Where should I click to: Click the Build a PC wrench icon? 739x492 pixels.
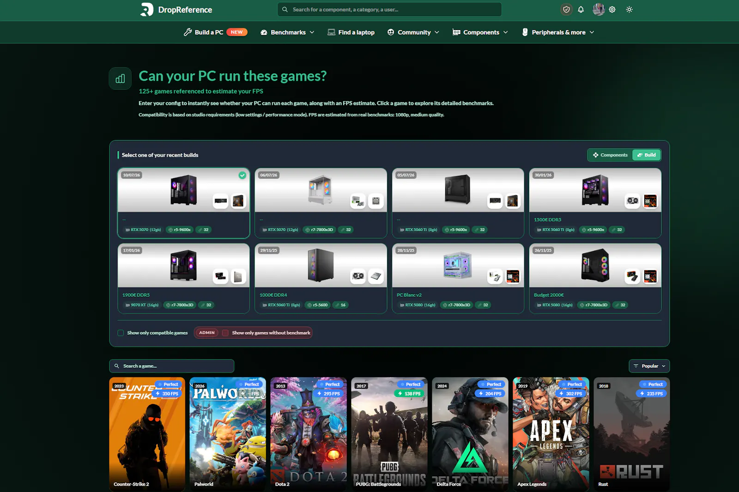pyautogui.click(x=188, y=32)
